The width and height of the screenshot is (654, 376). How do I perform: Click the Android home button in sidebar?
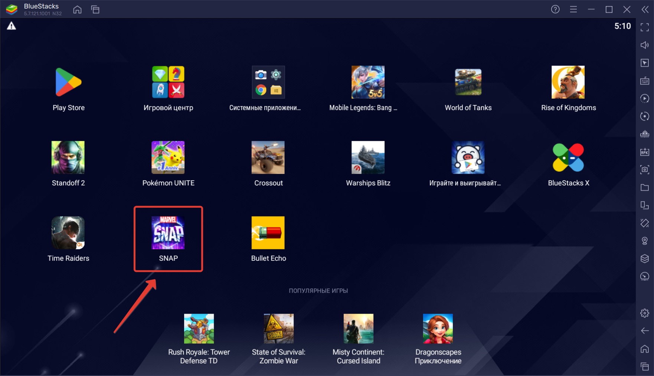click(645, 349)
